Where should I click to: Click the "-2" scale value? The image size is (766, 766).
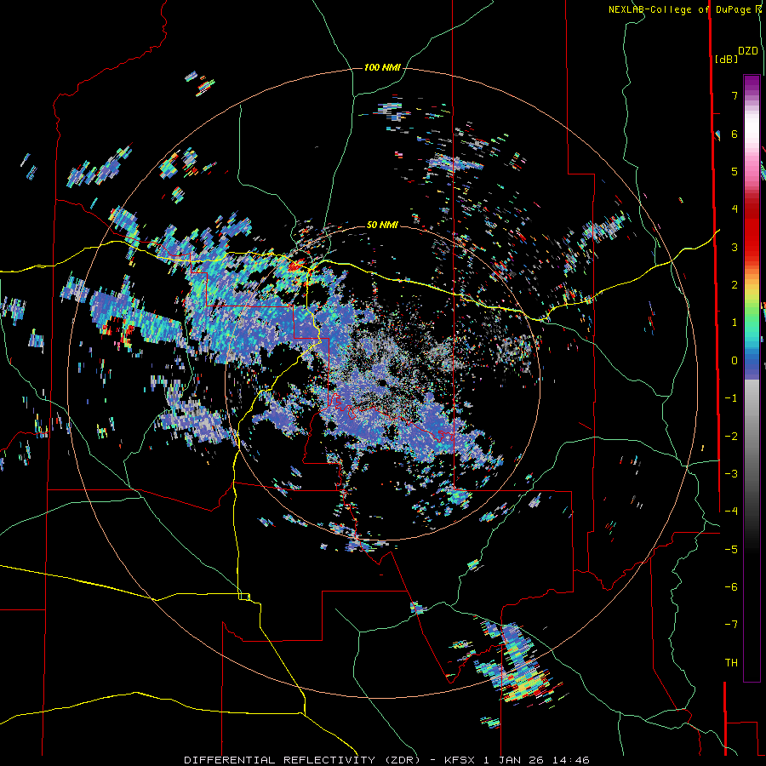tap(731, 436)
